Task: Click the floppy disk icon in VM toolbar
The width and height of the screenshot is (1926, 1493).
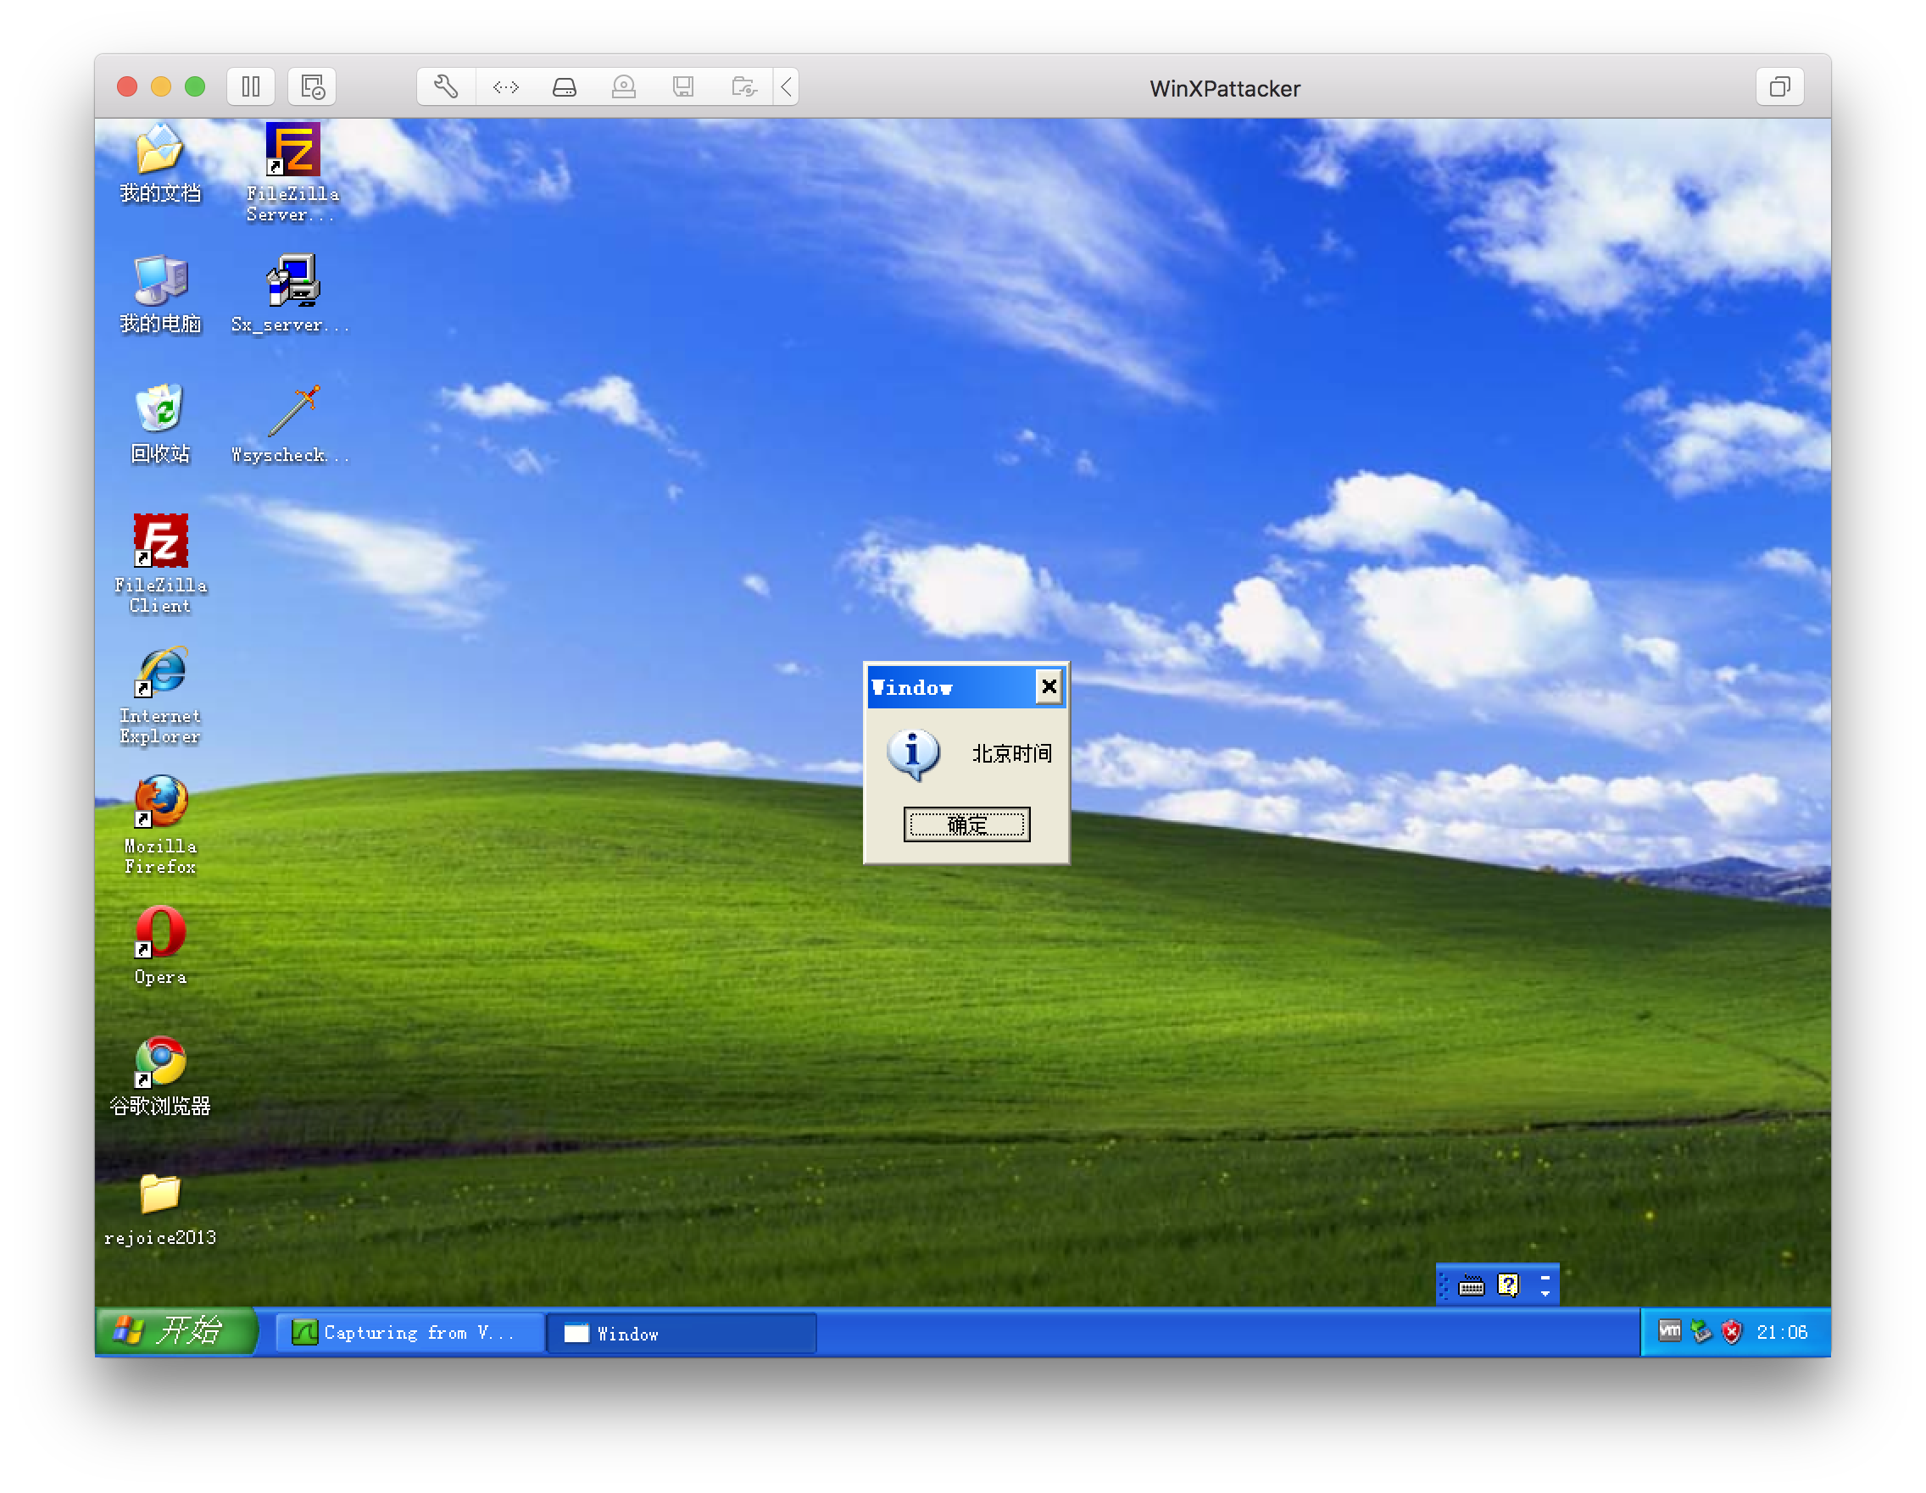Action: [683, 86]
